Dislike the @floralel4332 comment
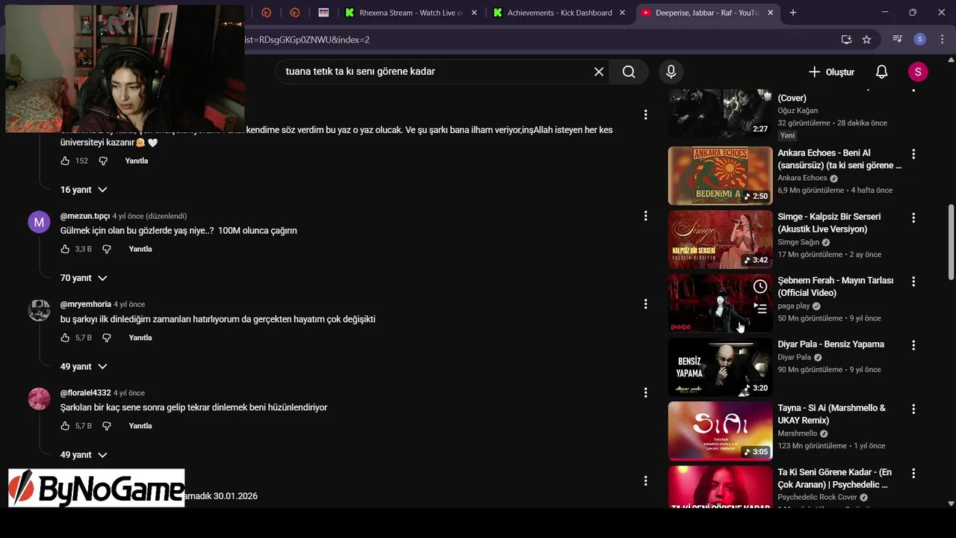Viewport: 956px width, 538px height. [106, 426]
